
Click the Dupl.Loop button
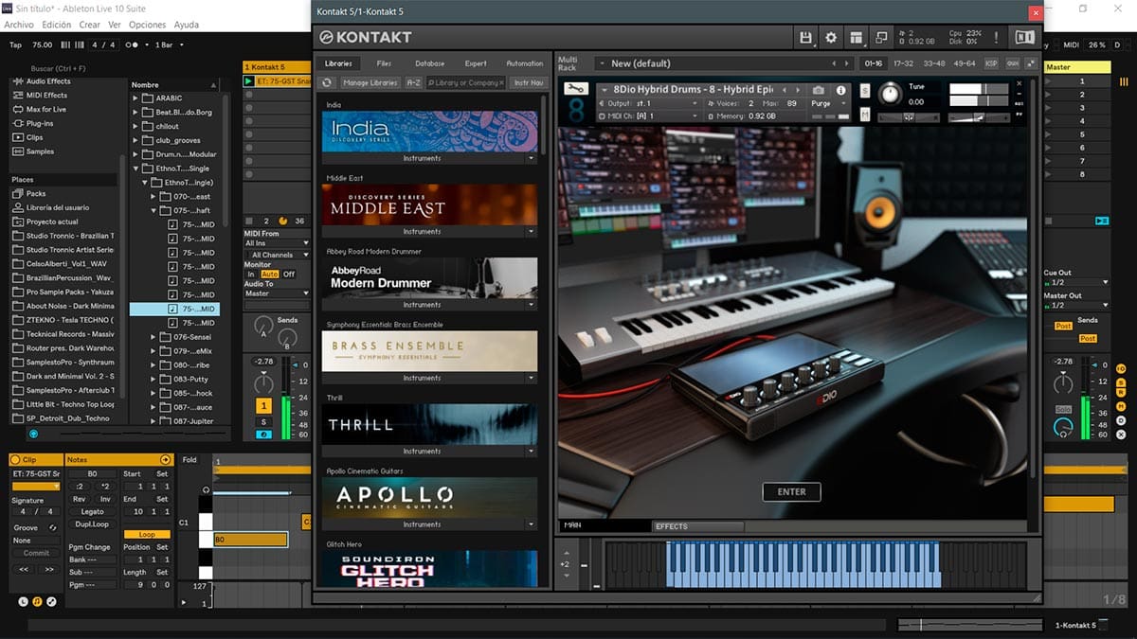92,524
